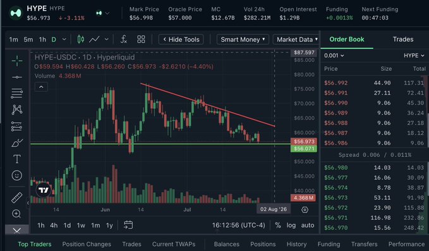Click the small Hyperliquid exchange icon
429x251 pixels.
coord(99,13)
